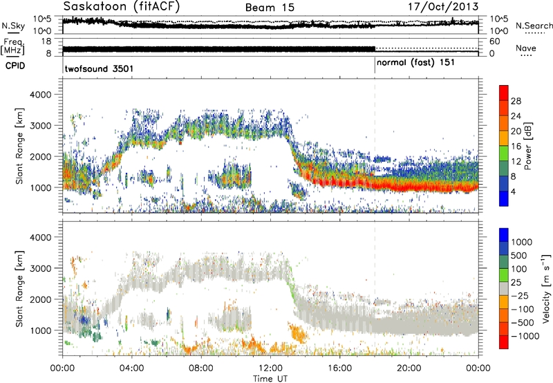Screen dimensions: 553x383
Task: Pick the gray −25 to 25 Velocity segment
Action: [x=504, y=288]
